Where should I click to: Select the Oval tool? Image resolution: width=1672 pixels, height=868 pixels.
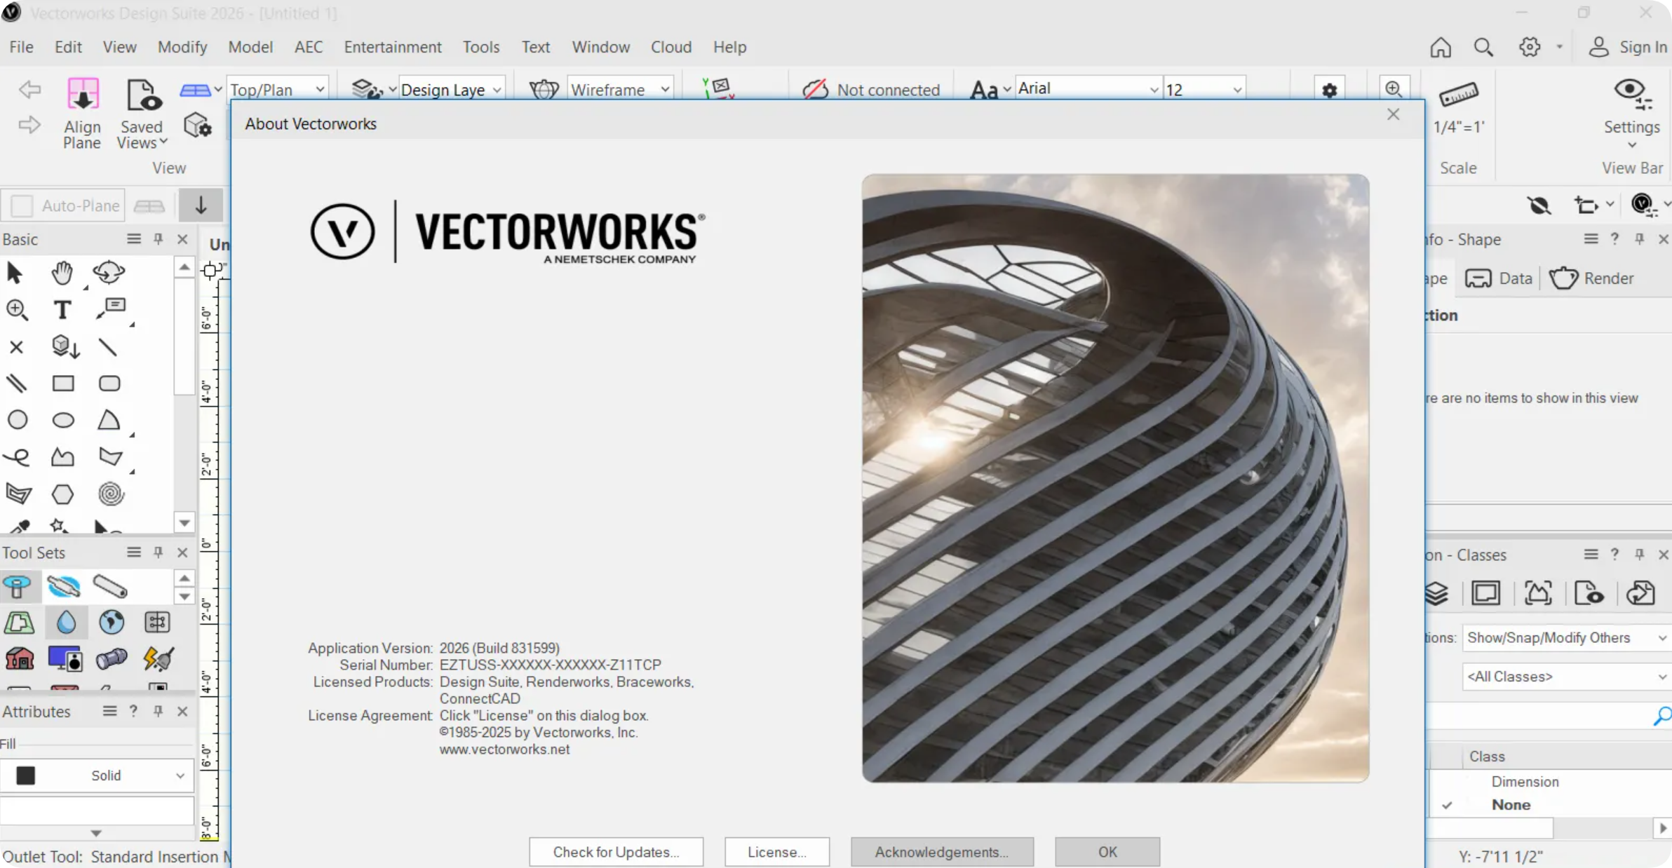pyautogui.click(x=63, y=420)
